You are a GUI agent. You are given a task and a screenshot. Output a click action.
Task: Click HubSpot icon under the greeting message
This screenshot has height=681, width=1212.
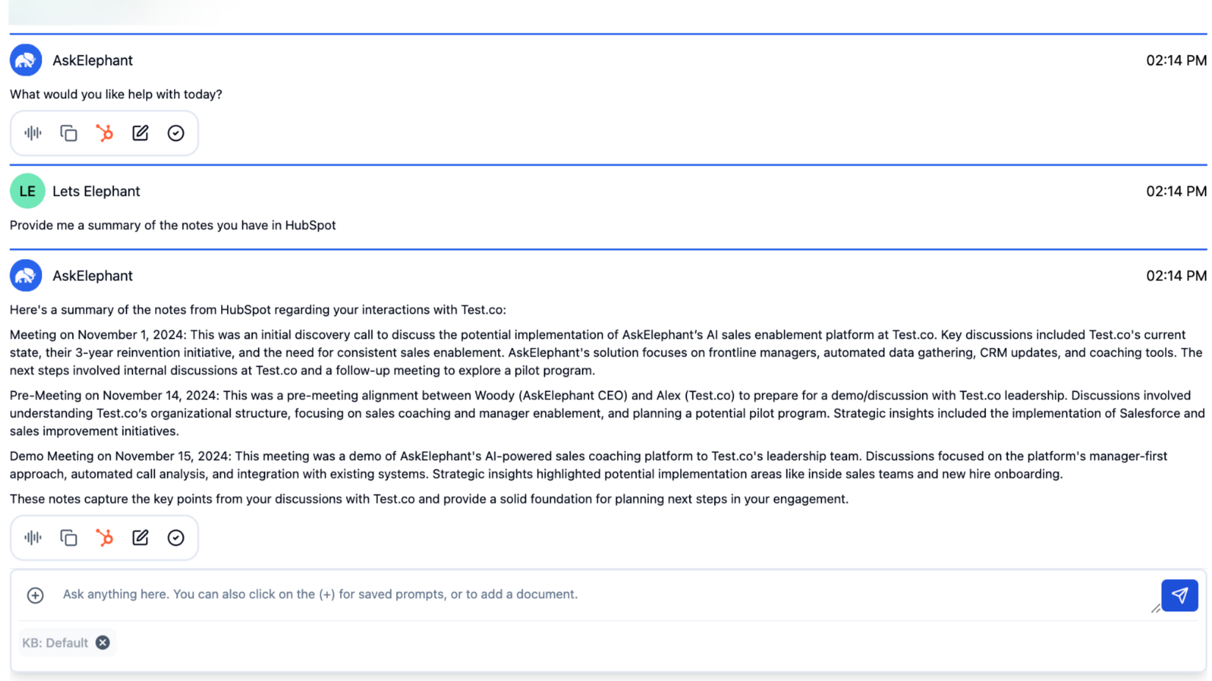click(x=104, y=133)
